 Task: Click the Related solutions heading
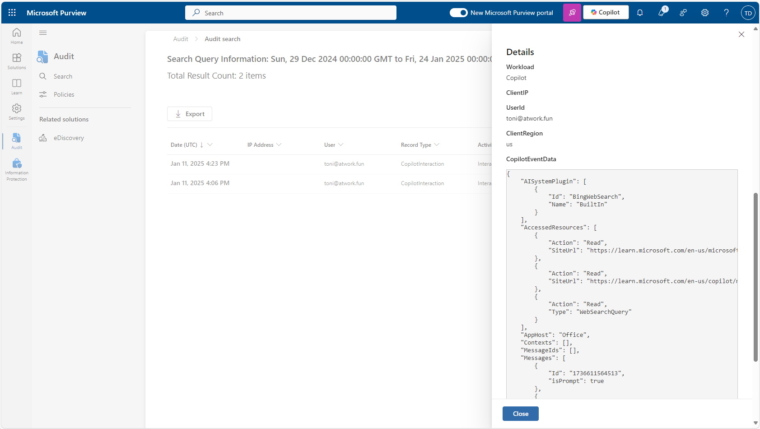[x=64, y=119]
